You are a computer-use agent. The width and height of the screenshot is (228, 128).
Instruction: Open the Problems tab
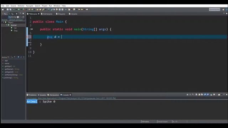pos(32,95)
